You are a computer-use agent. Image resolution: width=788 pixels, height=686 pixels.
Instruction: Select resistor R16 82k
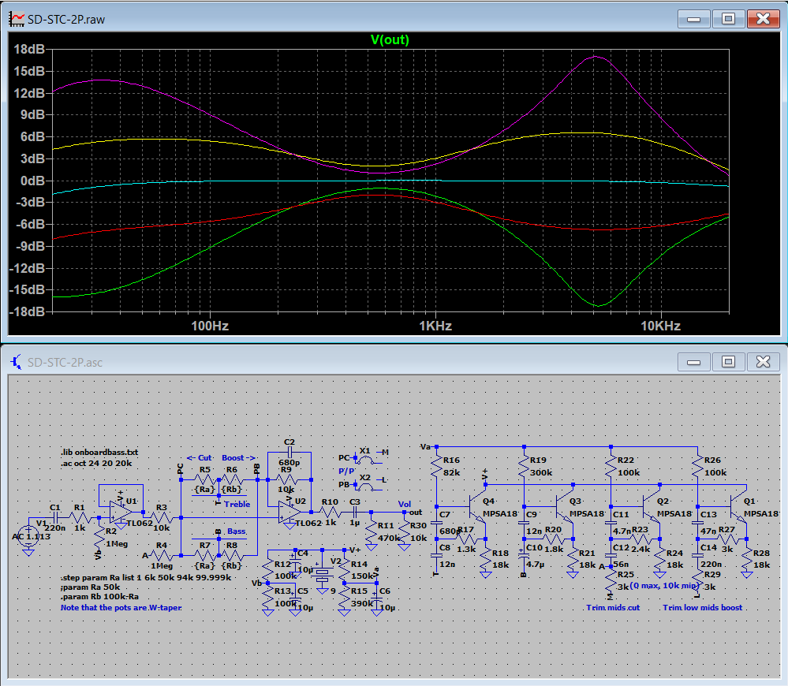click(437, 467)
